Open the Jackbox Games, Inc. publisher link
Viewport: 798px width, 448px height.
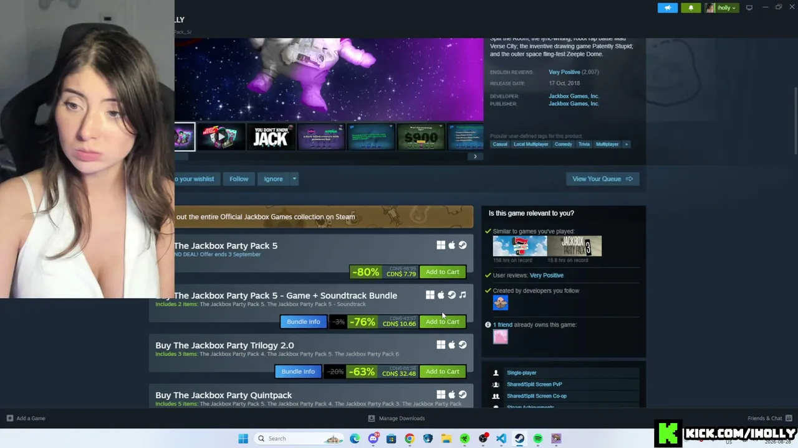click(x=574, y=104)
